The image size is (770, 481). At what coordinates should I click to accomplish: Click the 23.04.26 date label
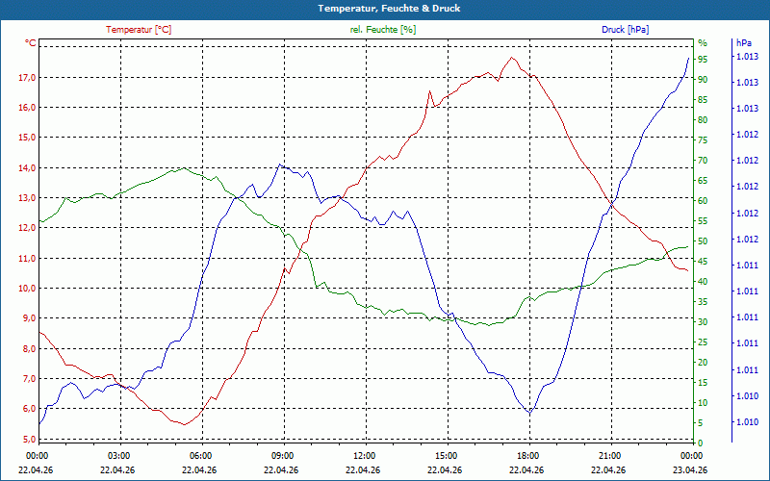[690, 470]
